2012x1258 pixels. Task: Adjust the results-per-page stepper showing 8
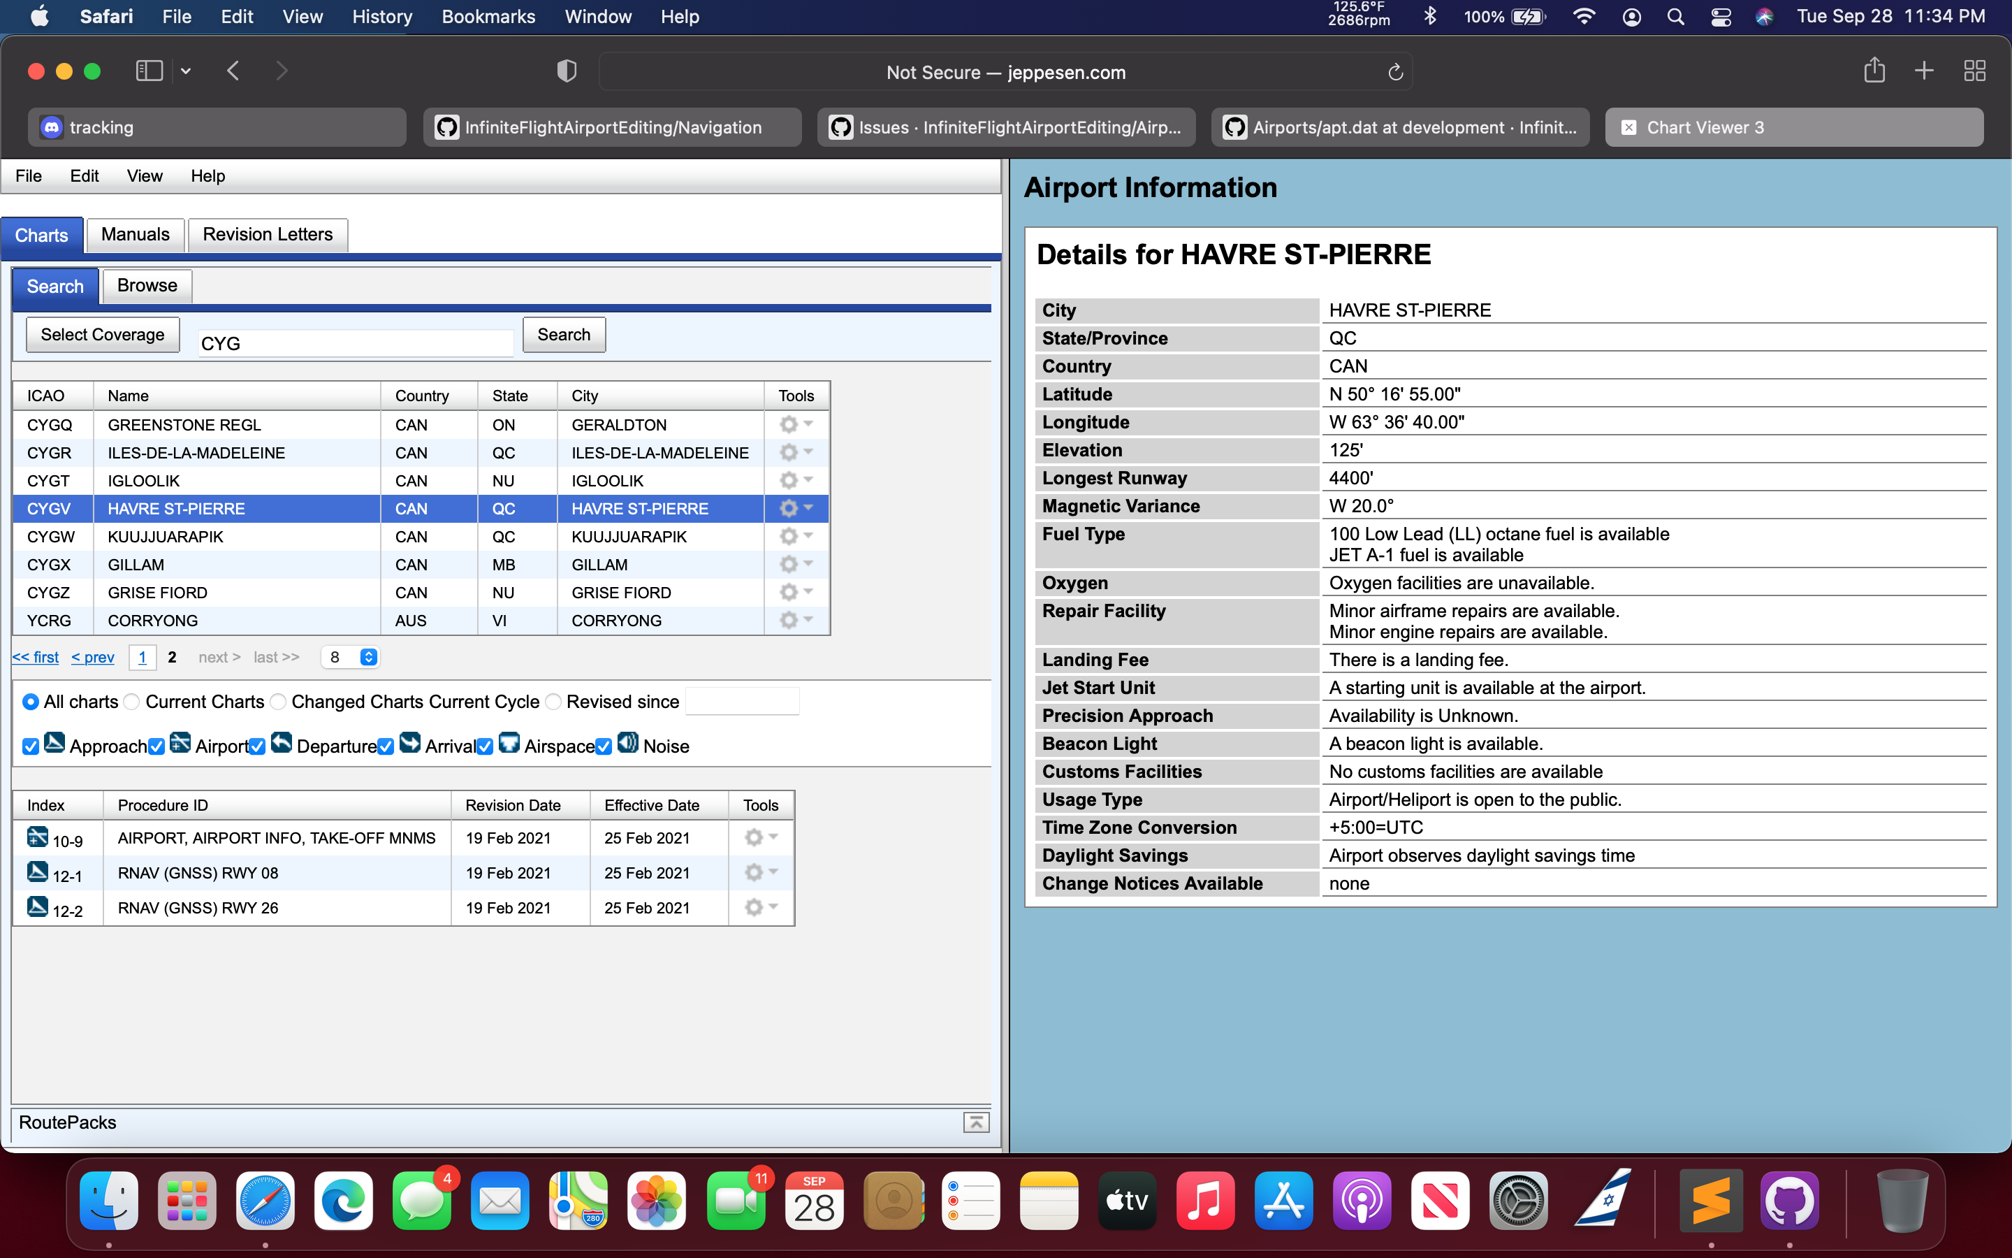(368, 656)
